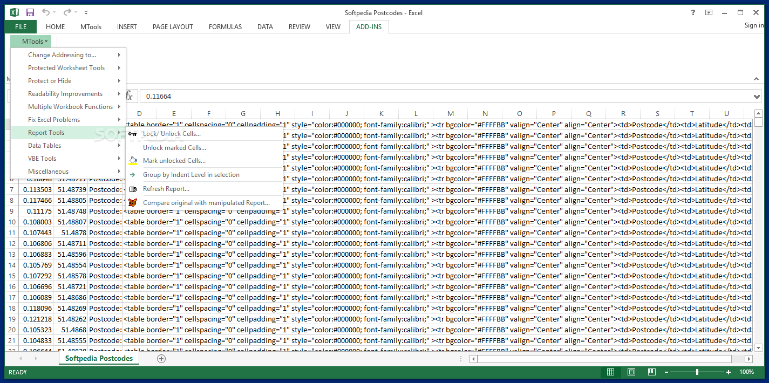This screenshot has width=769, height=383.
Task: Click the 100% zoom level
Action: click(746, 372)
